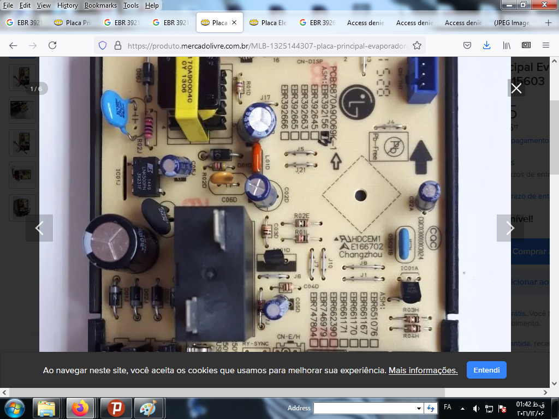Screen dimensions: 559x419
Task: Expand the taskbar Address dropdown
Action: pos(419,408)
